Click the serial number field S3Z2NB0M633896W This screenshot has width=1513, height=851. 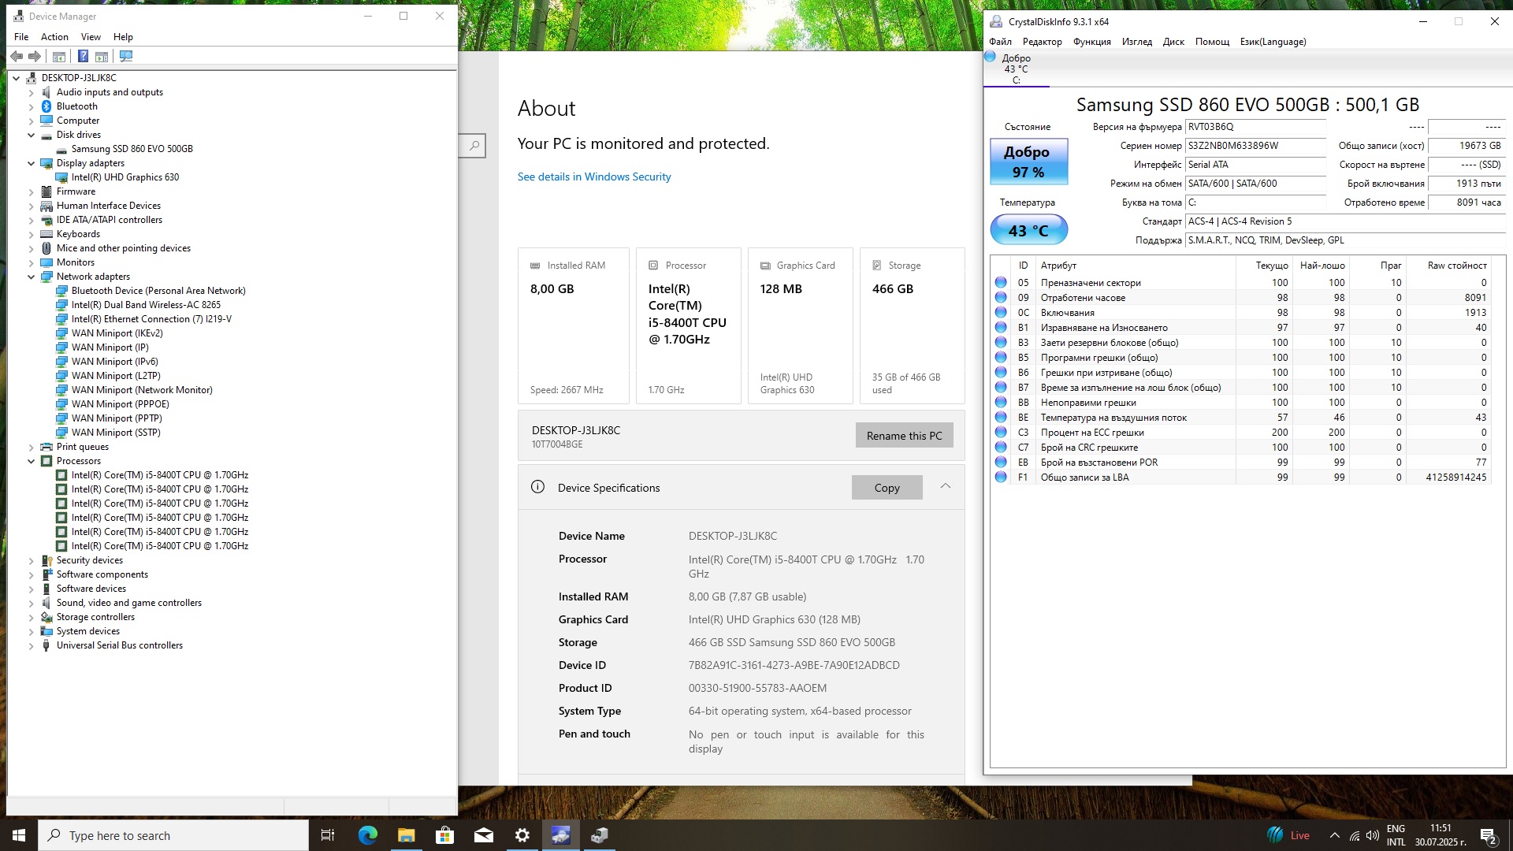pos(1256,146)
